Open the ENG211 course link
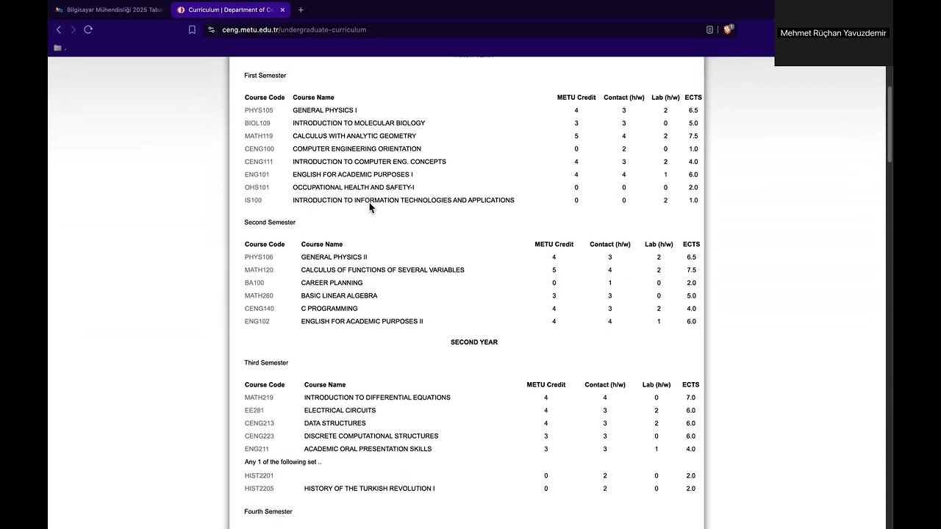 click(x=257, y=449)
